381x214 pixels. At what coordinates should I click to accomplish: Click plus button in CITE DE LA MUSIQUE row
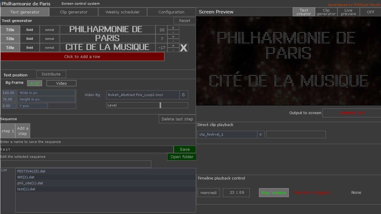[x=173, y=45]
